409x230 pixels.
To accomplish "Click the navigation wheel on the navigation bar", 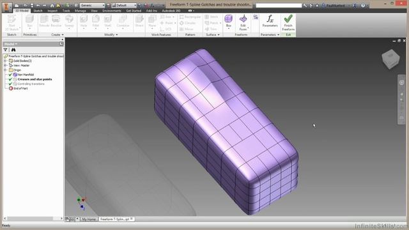I will [401, 82].
